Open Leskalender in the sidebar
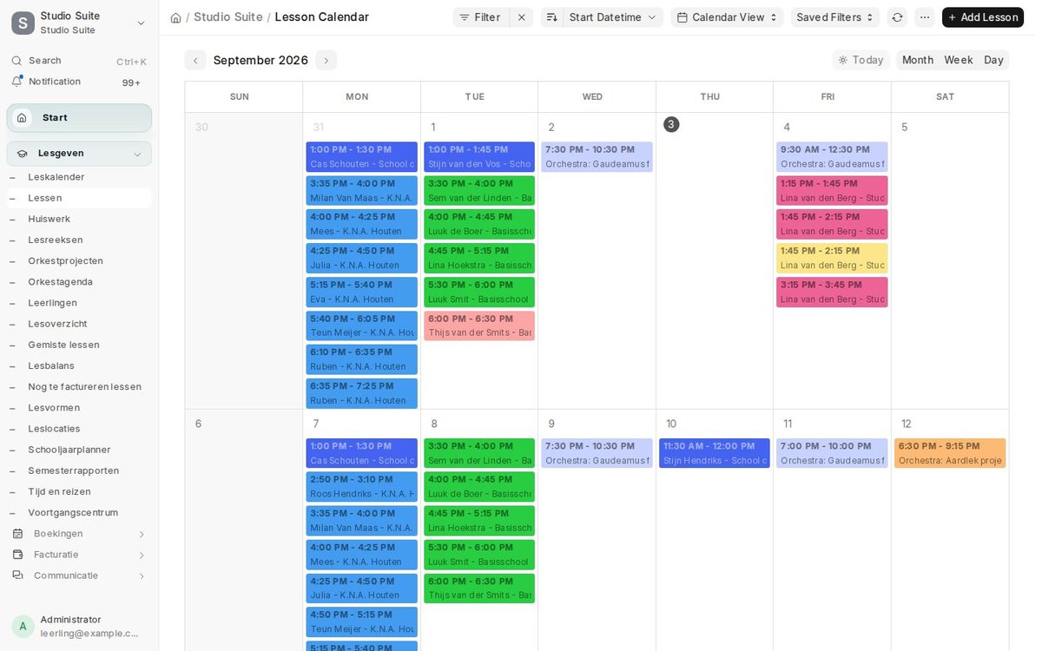 click(x=79, y=177)
